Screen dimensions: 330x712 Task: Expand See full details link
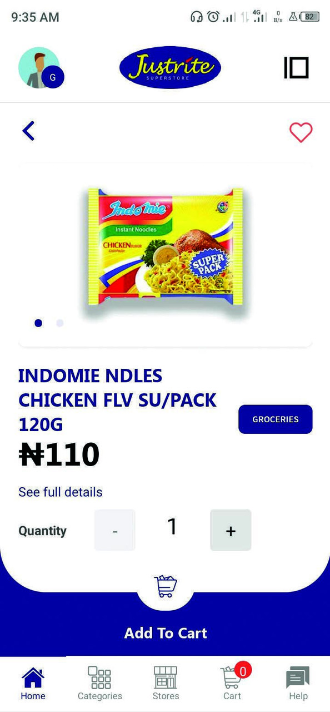[61, 492]
